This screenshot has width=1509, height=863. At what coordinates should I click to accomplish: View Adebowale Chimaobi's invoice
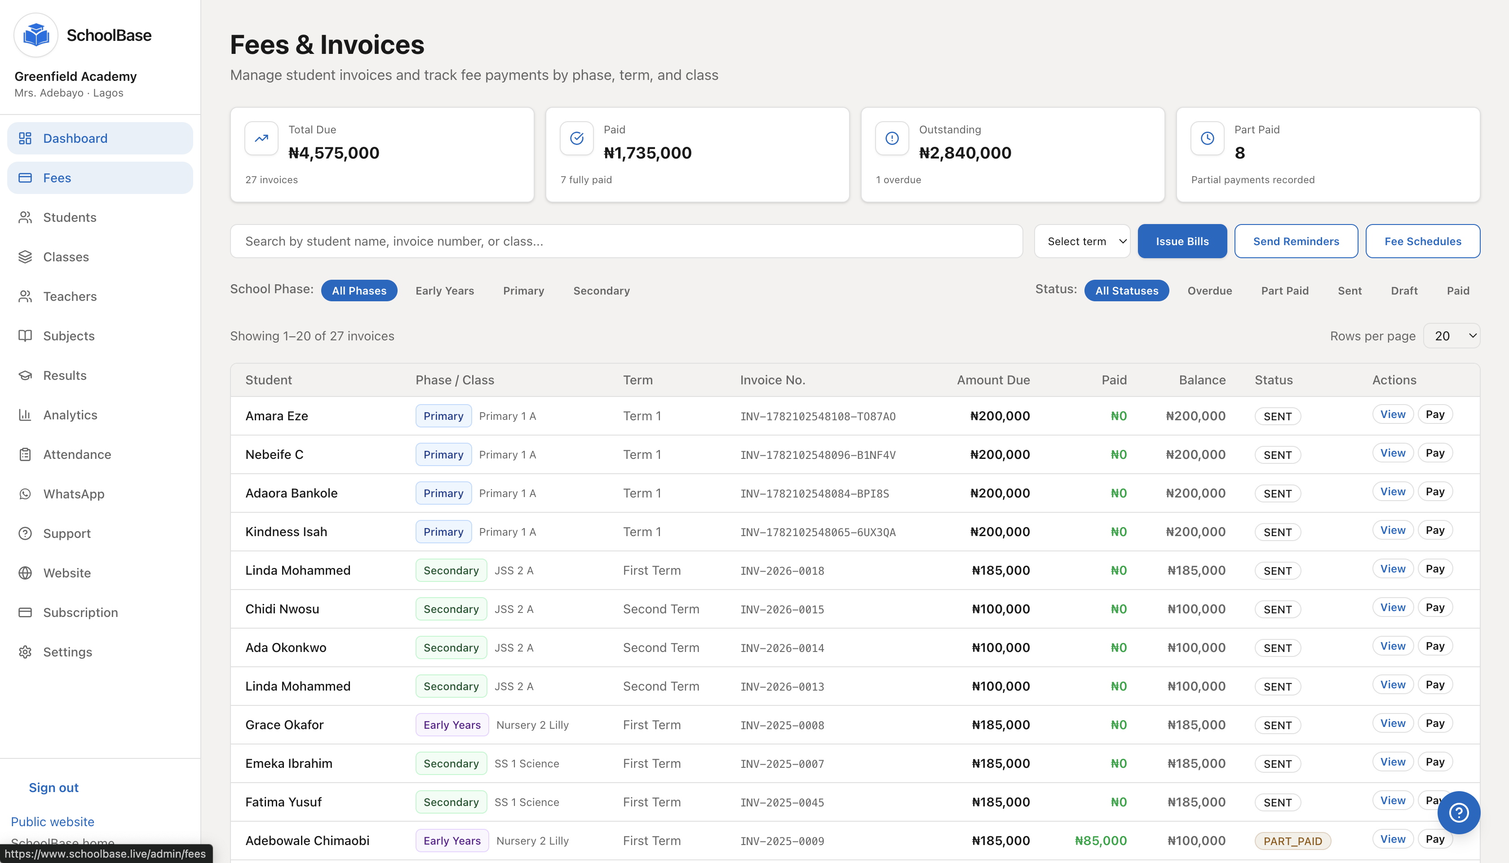pyautogui.click(x=1393, y=839)
